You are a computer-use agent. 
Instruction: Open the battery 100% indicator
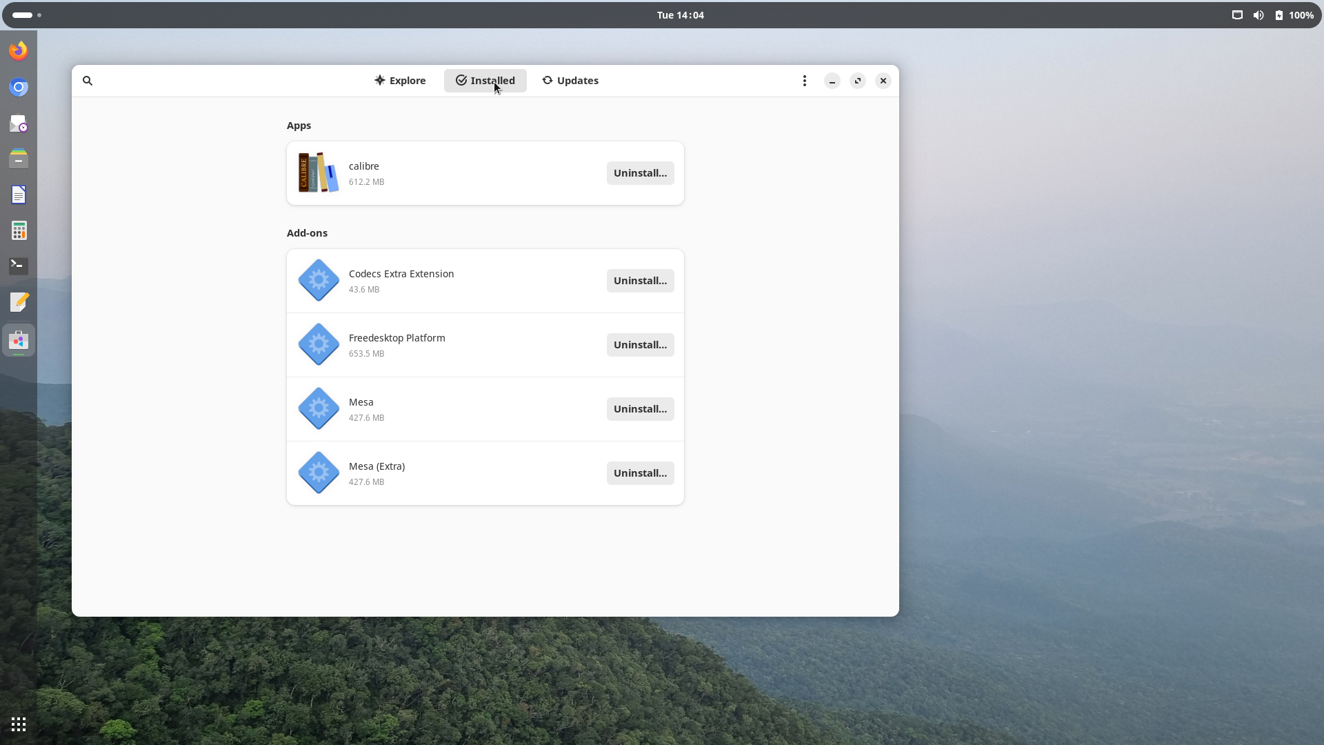(x=1294, y=15)
